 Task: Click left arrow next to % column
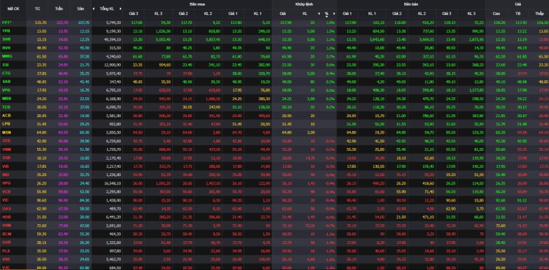[319, 14]
